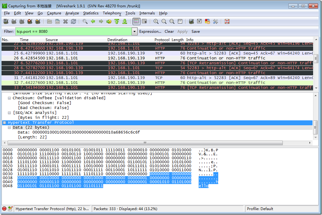Edit capture comments status bar icon
Image resolution: width=322 pixels, height=215 pixels.
10,209
